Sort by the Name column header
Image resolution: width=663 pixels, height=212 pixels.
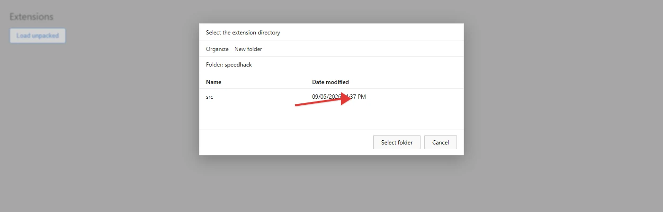coord(214,82)
